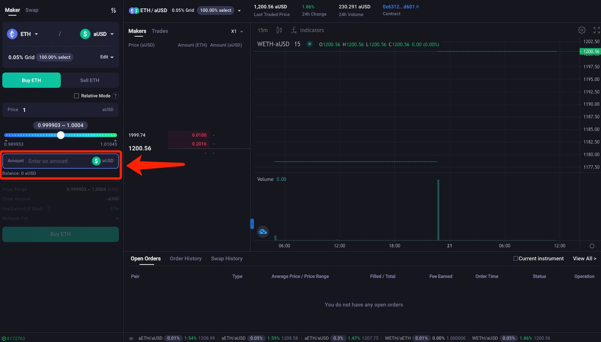This screenshot has width=601, height=342.
Task: Expand the aUSD token dropdown
Action: click(x=97, y=34)
